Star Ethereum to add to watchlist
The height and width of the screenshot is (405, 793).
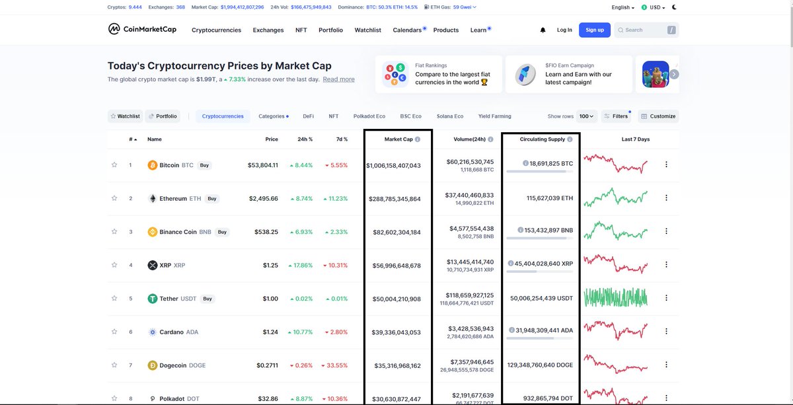point(114,198)
